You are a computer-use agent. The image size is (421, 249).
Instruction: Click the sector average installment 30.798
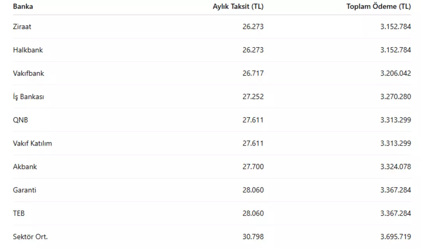click(253, 237)
